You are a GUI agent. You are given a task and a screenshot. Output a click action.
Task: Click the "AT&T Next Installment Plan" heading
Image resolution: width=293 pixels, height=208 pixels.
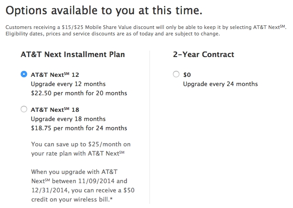tap(73, 54)
